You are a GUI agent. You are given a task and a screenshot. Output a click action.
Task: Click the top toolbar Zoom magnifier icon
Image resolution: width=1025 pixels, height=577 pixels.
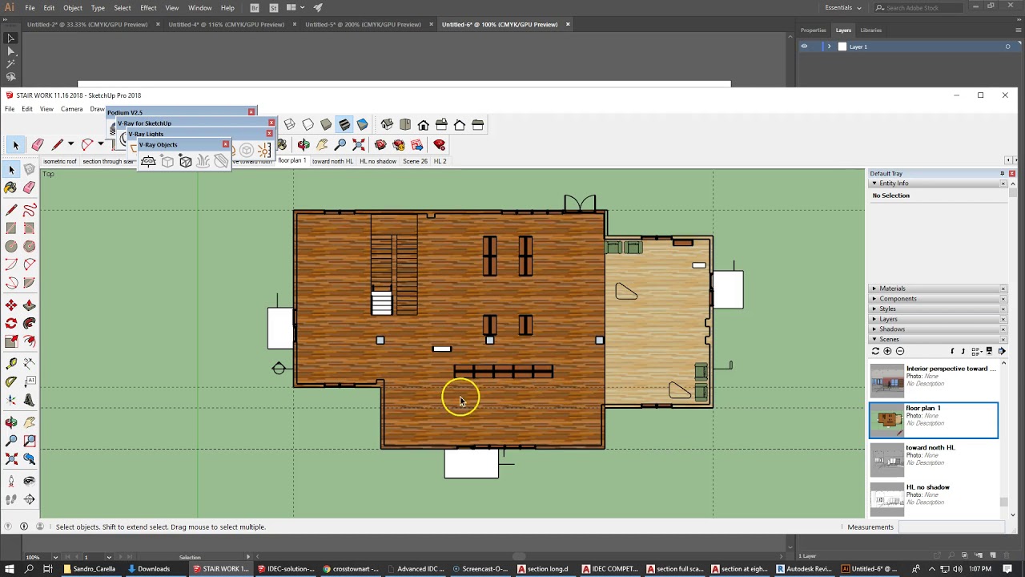[340, 144]
